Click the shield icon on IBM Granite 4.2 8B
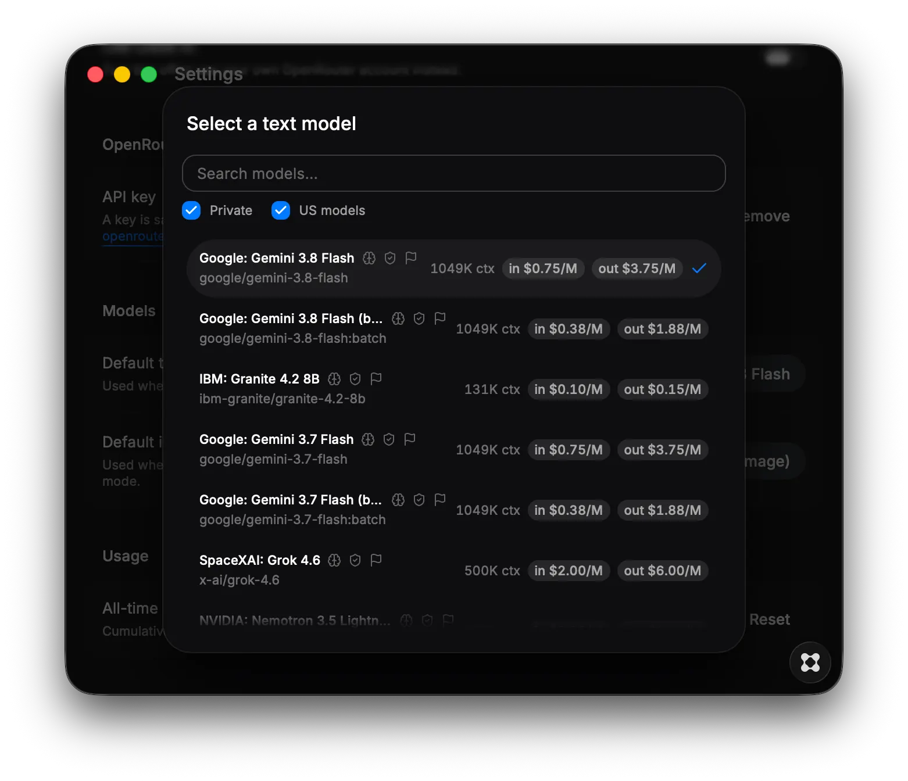The height and width of the screenshot is (781, 908). [355, 379]
